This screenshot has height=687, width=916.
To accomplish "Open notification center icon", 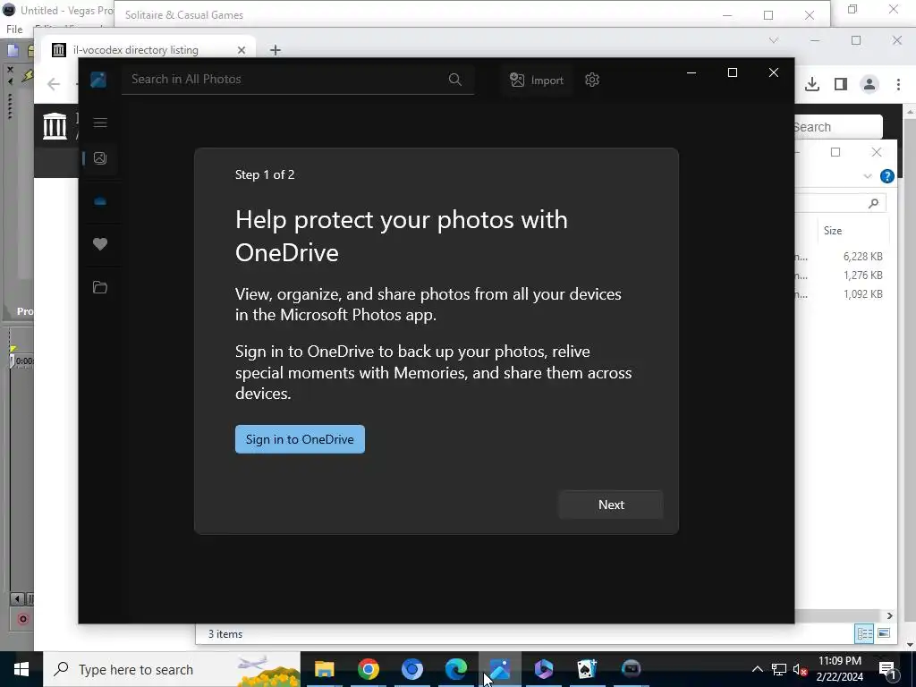I will [x=887, y=669].
